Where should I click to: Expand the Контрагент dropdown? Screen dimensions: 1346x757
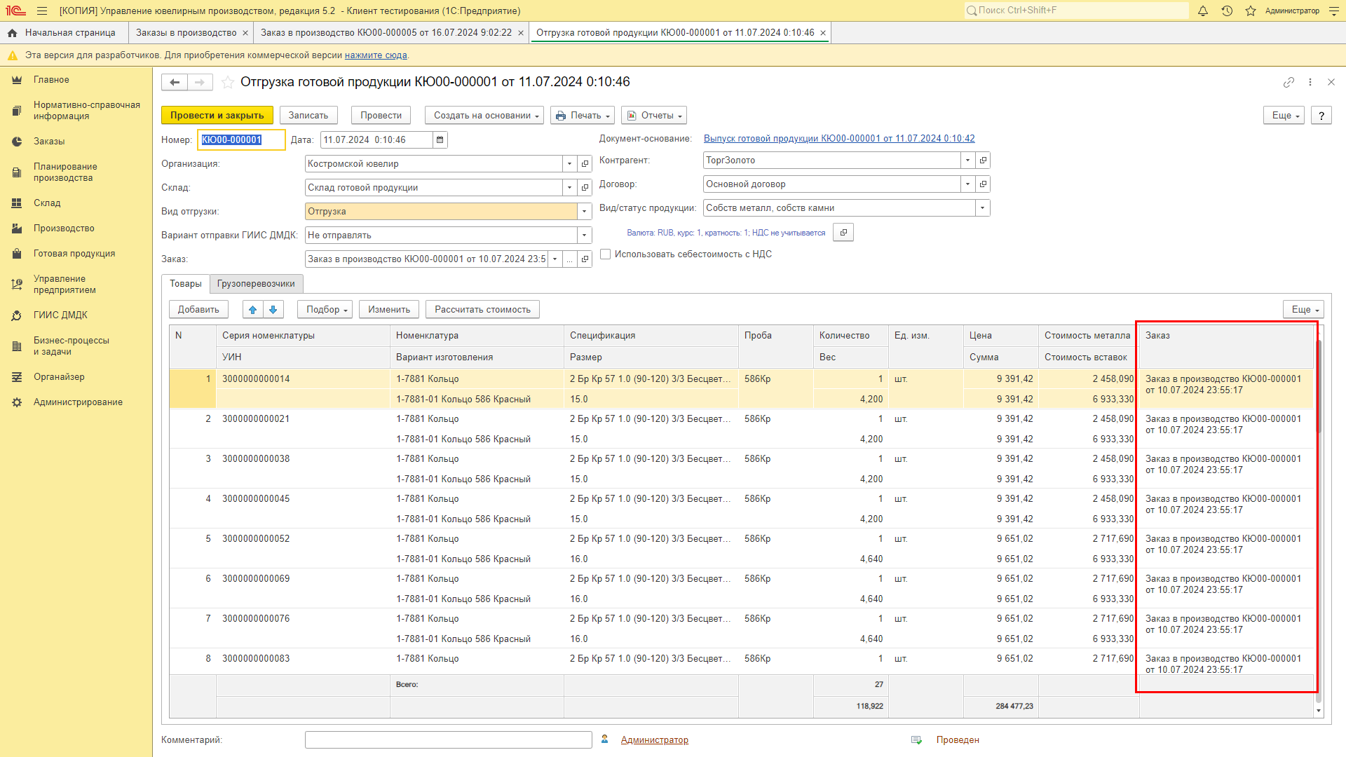click(x=967, y=161)
